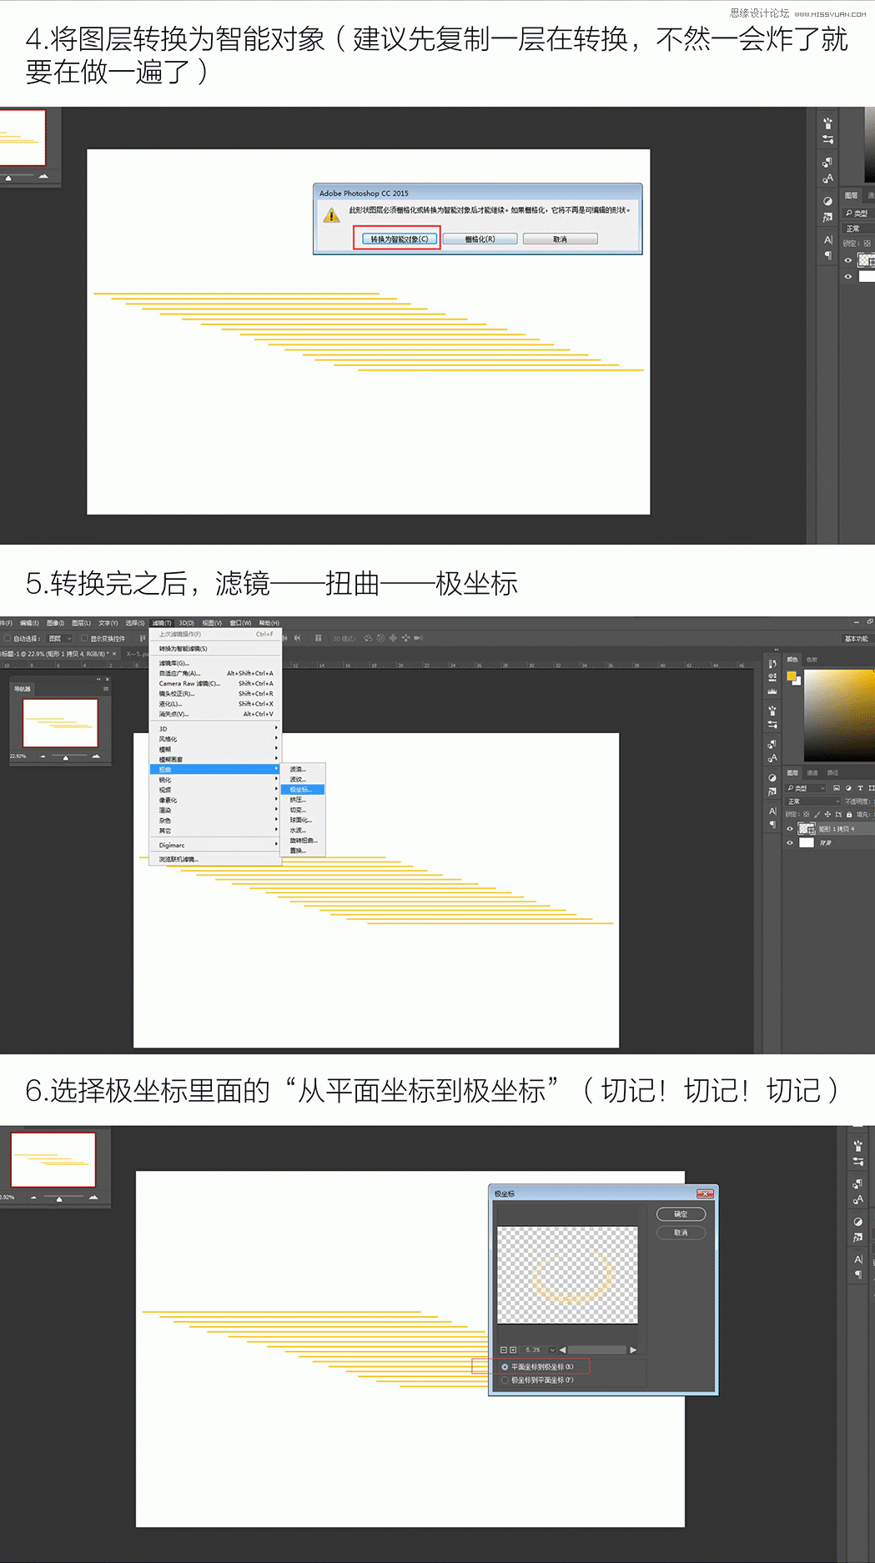This screenshot has height=1563, width=875.
Task: Open 图层 auto-select dropdown in options bar
Action: tap(59, 639)
